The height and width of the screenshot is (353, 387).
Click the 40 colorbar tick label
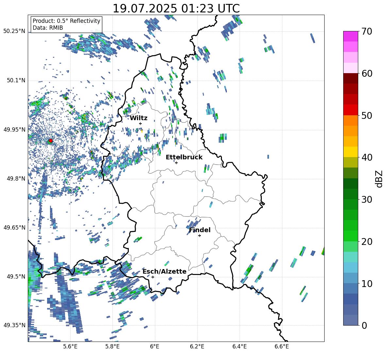coord(367,157)
